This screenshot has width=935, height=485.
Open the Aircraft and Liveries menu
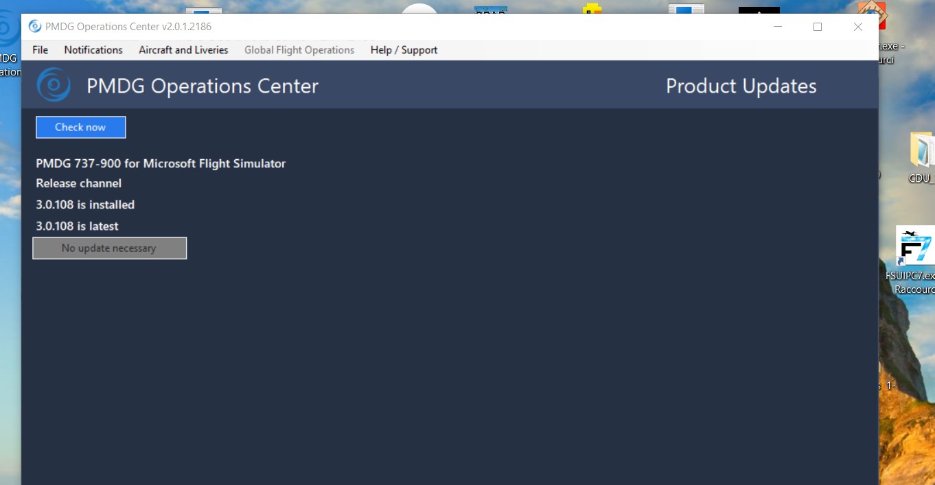[x=183, y=50]
